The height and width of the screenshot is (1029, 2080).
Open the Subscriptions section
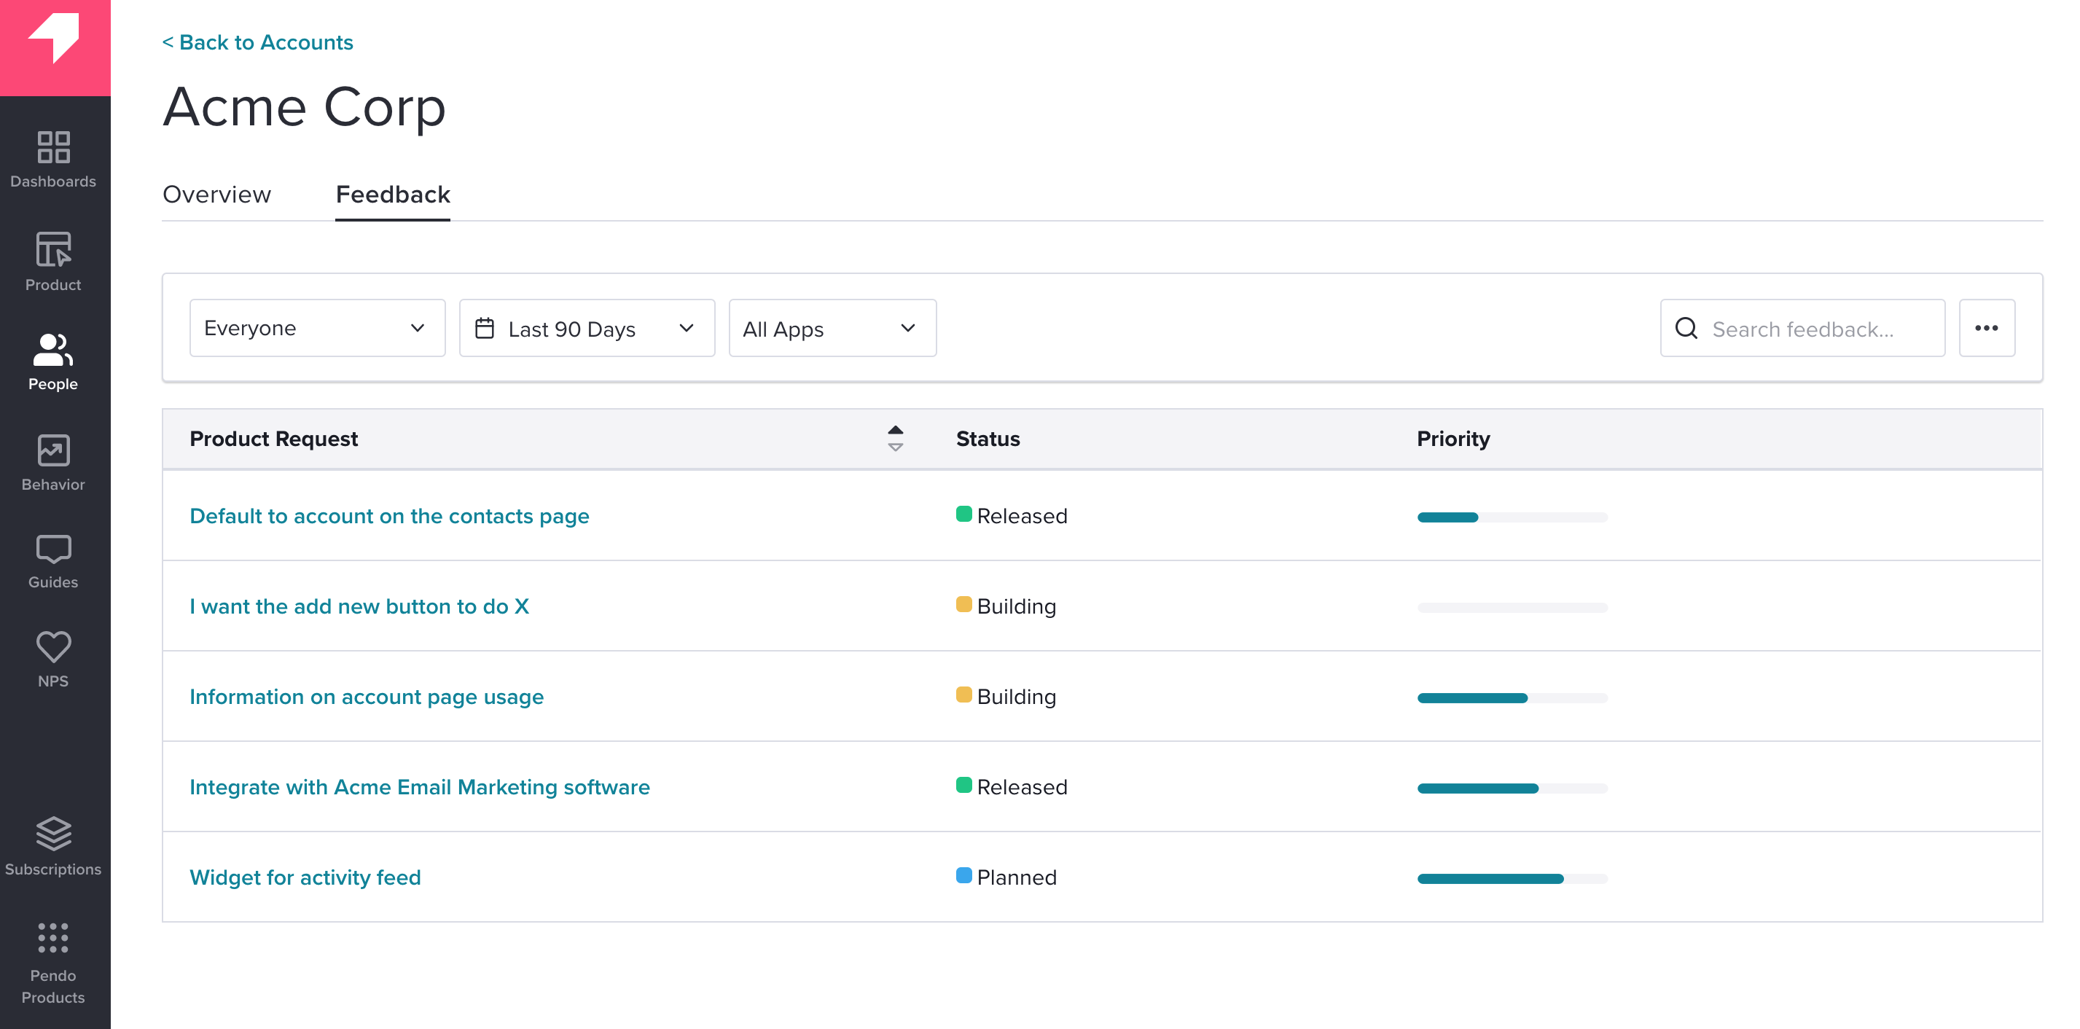53,847
